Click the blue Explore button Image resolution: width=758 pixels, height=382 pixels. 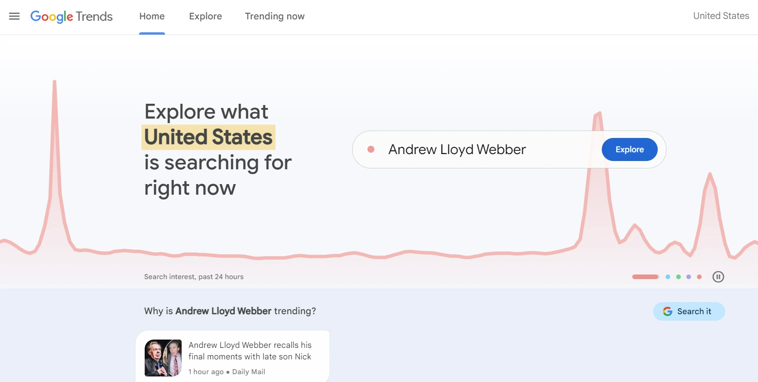(x=630, y=149)
